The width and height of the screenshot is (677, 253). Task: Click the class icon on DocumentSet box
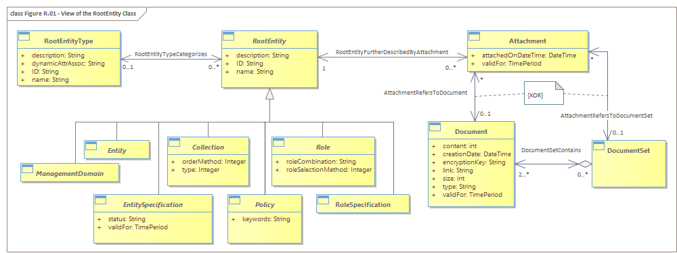point(598,145)
